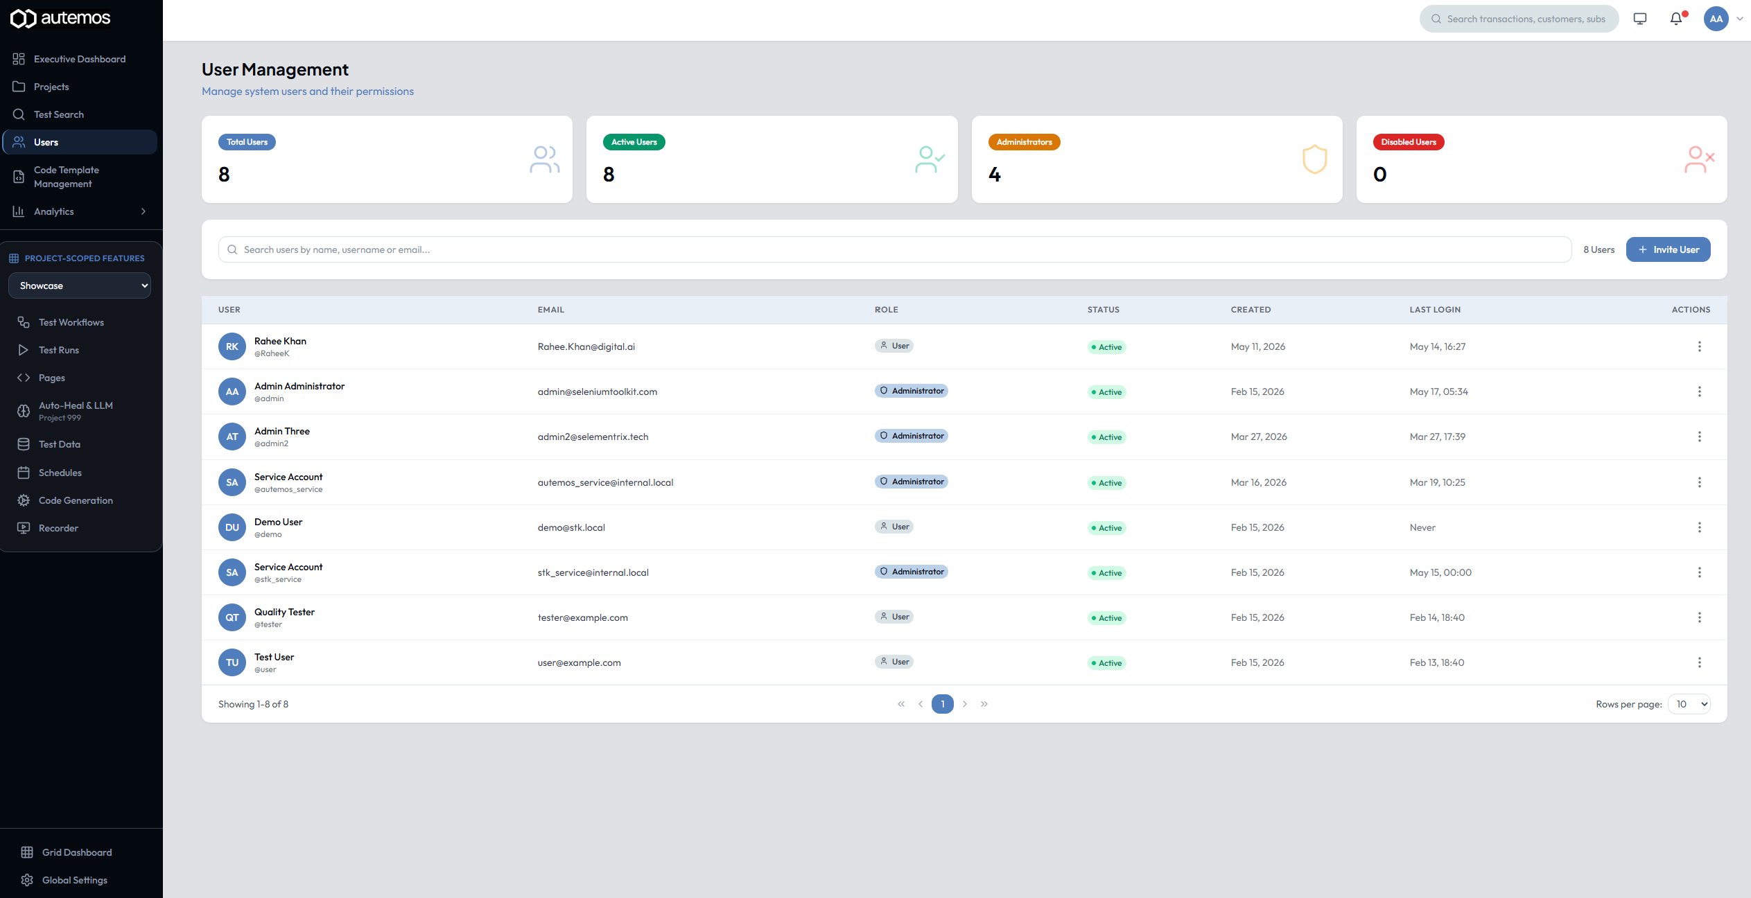Screen dimensions: 1751x898
Task: Click the Pages code brackets icon
Action: click(24, 378)
